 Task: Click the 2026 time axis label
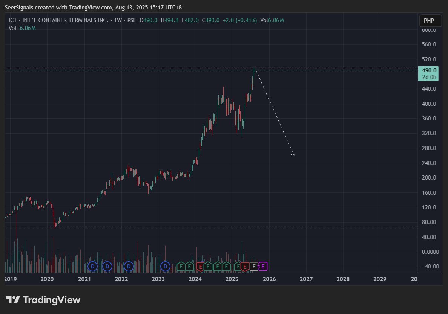coord(269,279)
